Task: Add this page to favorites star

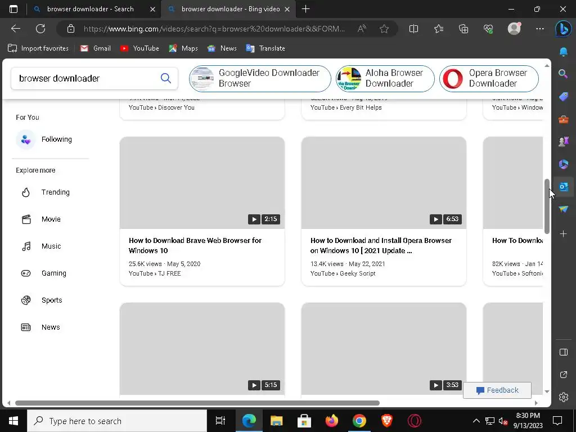Action: (384, 29)
